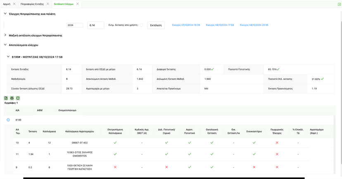342x179 pixels.
Task: Click the Σύνολο Έκταση Δήλωσης ΟΣΔΕ value 29.73
Action: (69, 88)
